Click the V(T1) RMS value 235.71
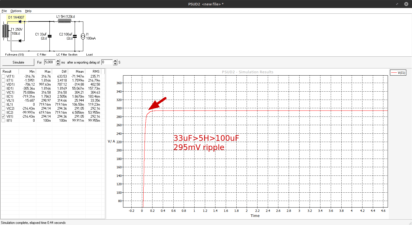The height and width of the screenshot is (225, 412). pos(95,76)
